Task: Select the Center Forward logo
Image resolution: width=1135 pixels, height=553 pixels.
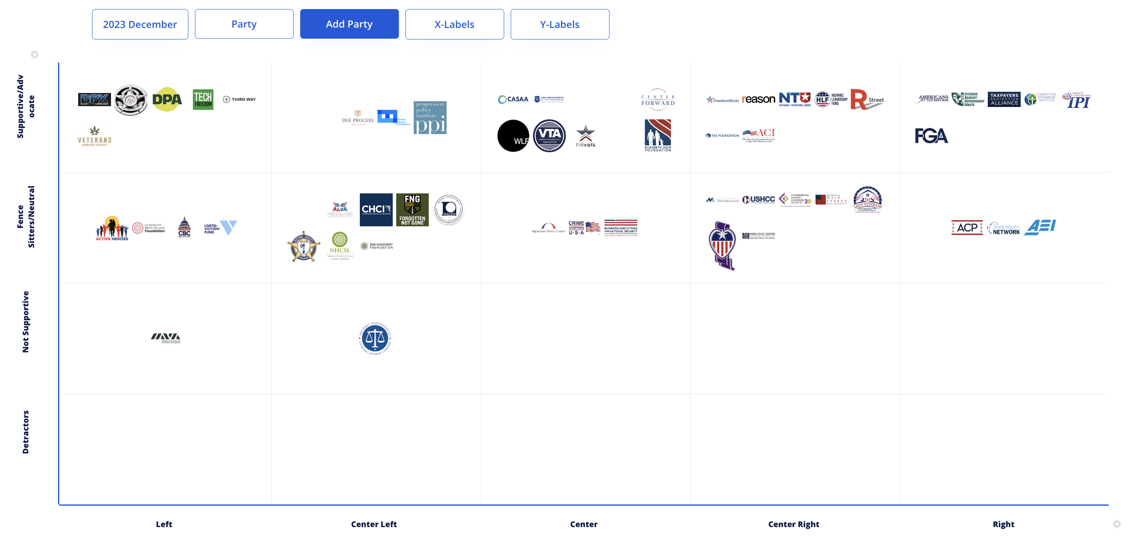Action: [658, 100]
